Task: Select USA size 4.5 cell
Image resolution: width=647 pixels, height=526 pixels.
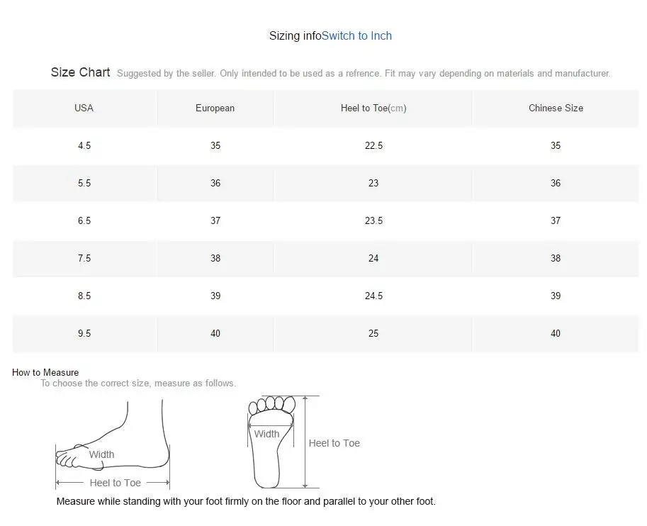Action: (84, 146)
